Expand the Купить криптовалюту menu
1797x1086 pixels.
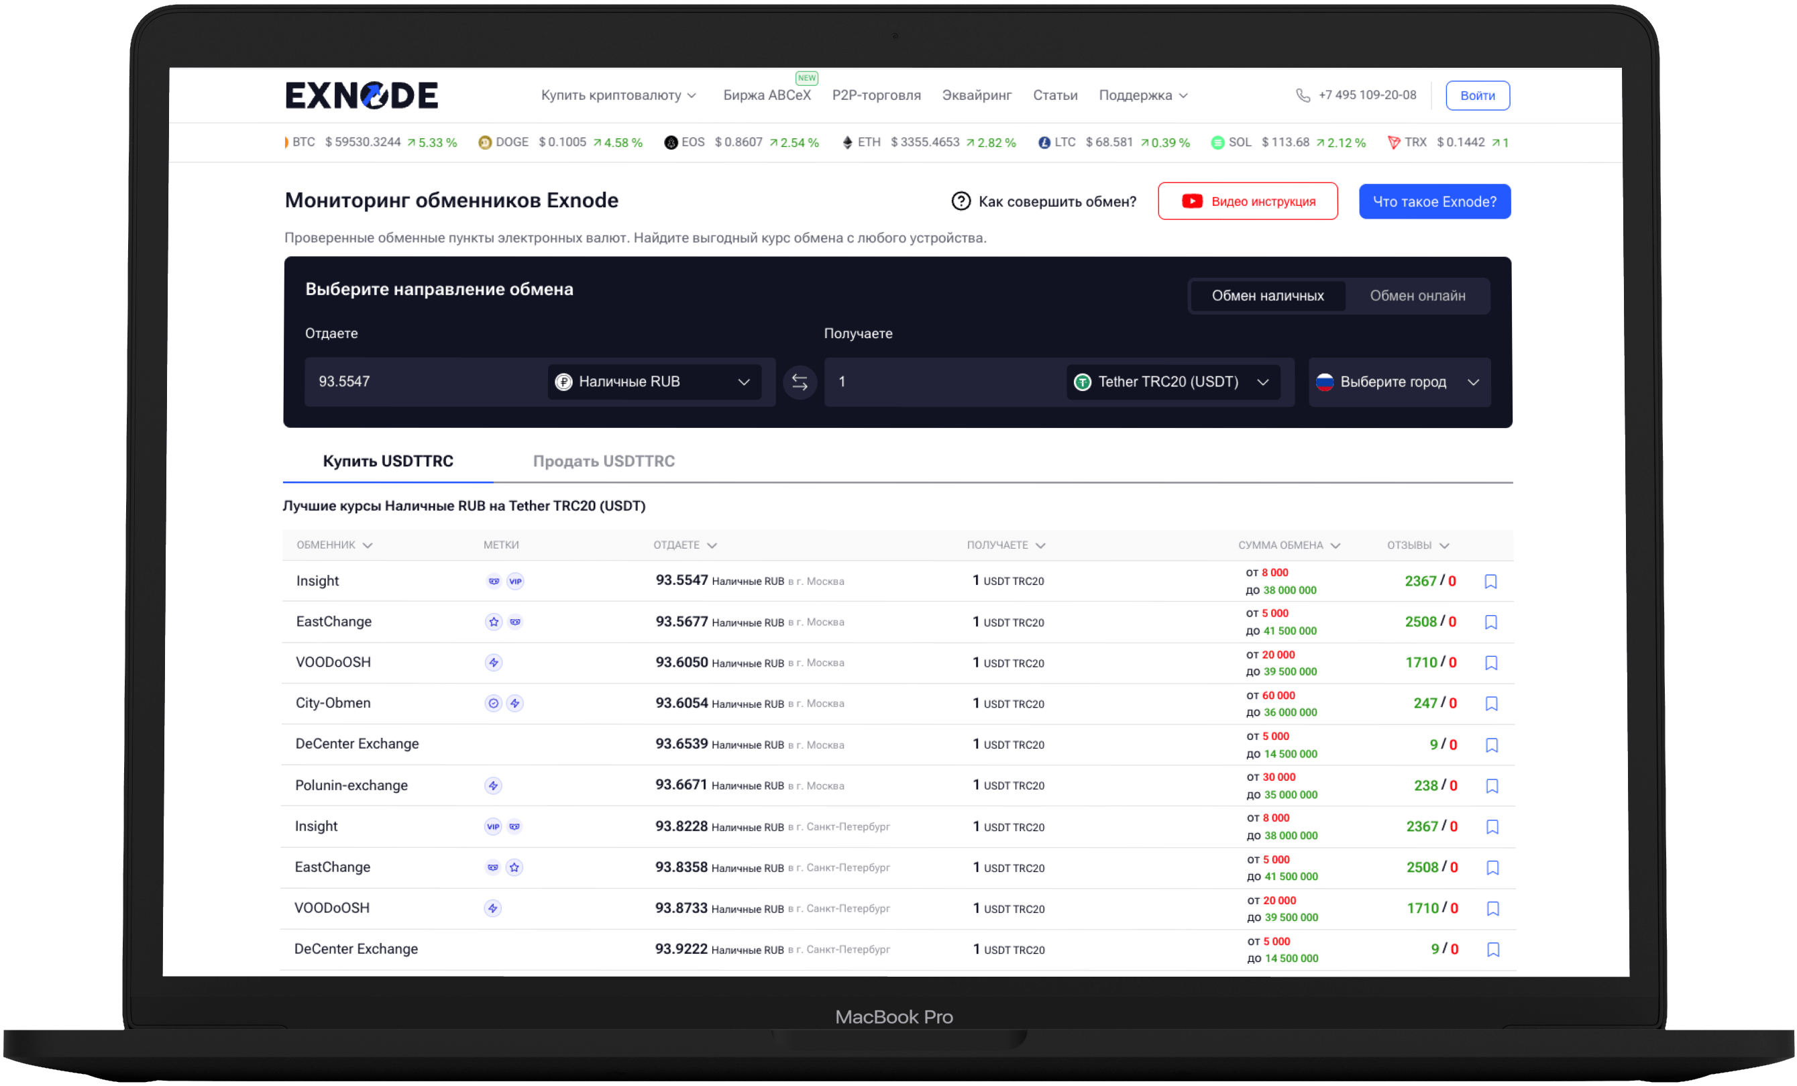(x=618, y=95)
